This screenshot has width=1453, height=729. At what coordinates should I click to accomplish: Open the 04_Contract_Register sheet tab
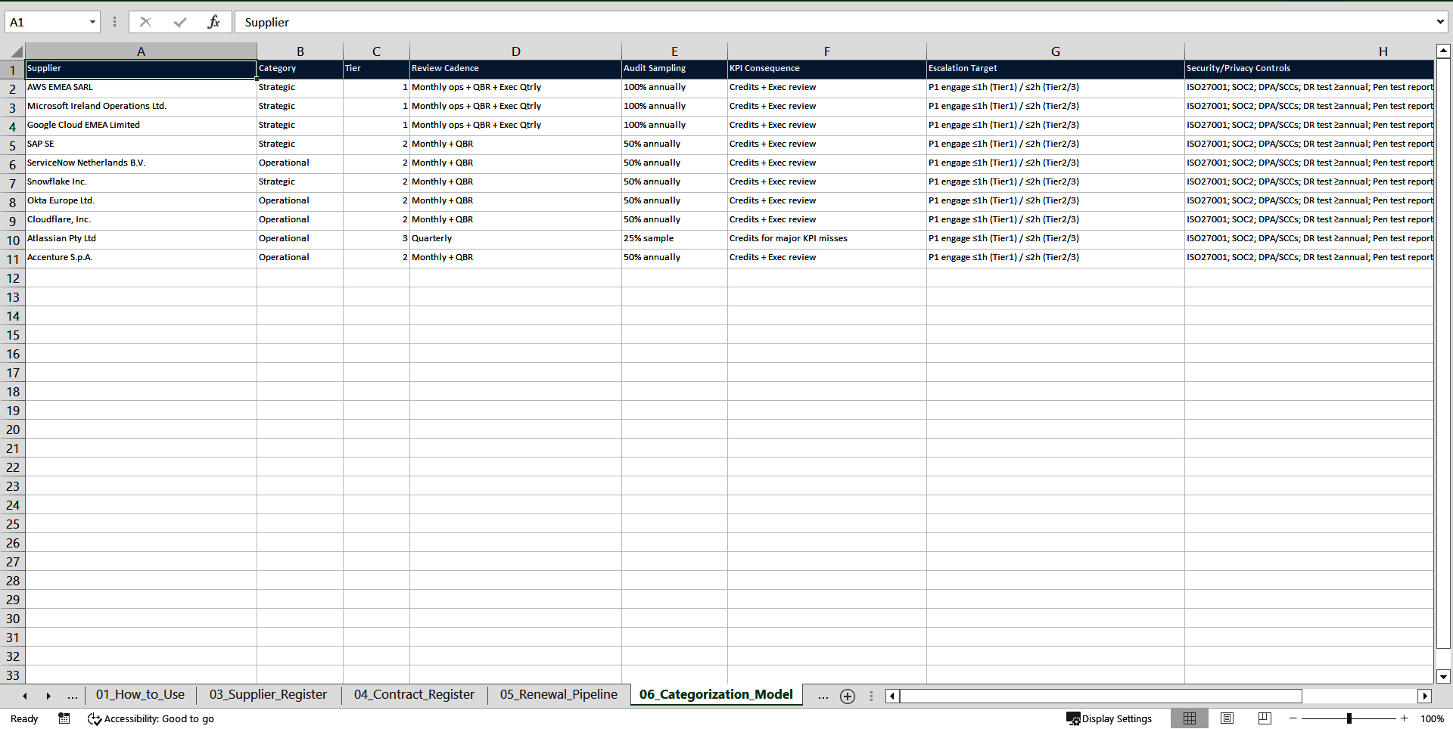pos(414,695)
